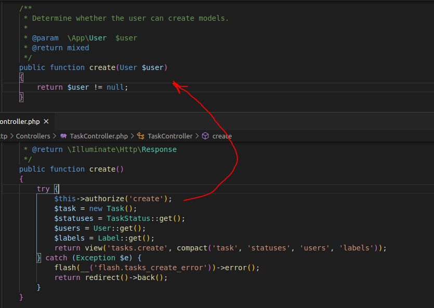Open TaskController.php breadcrumb item
Image resolution: width=434 pixels, height=308 pixels.
99,136
